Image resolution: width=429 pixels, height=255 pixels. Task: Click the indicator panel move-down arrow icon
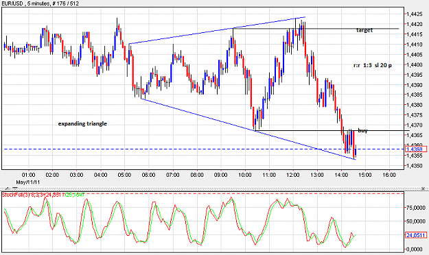[15, 189]
